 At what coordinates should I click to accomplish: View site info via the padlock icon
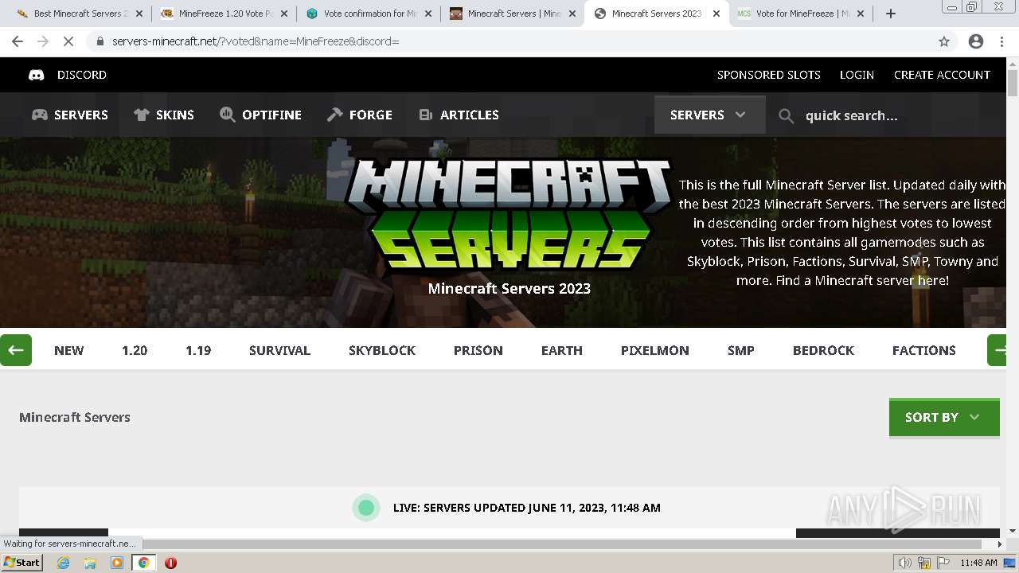(x=100, y=41)
